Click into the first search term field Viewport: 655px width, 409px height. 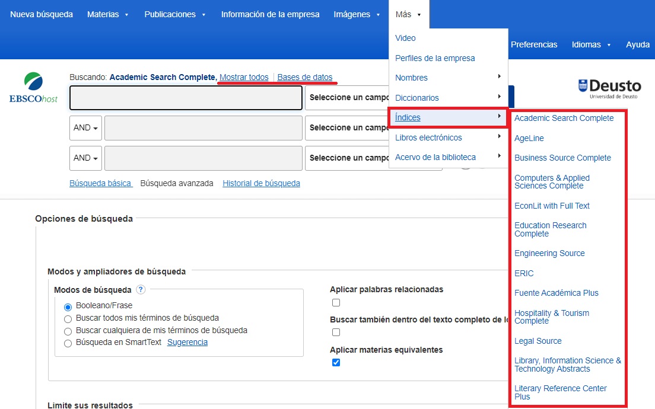[x=186, y=98]
